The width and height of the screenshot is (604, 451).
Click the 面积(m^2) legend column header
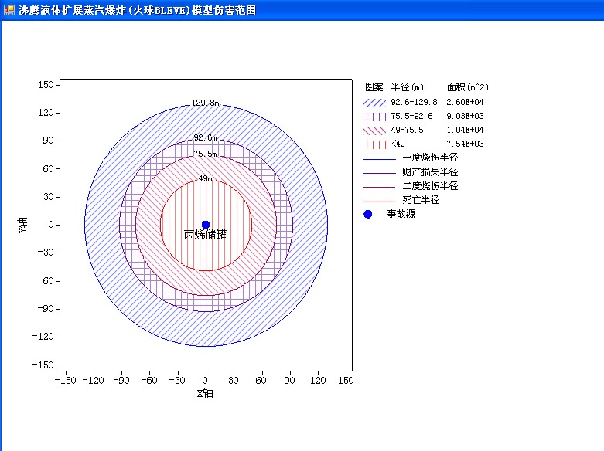468,87
